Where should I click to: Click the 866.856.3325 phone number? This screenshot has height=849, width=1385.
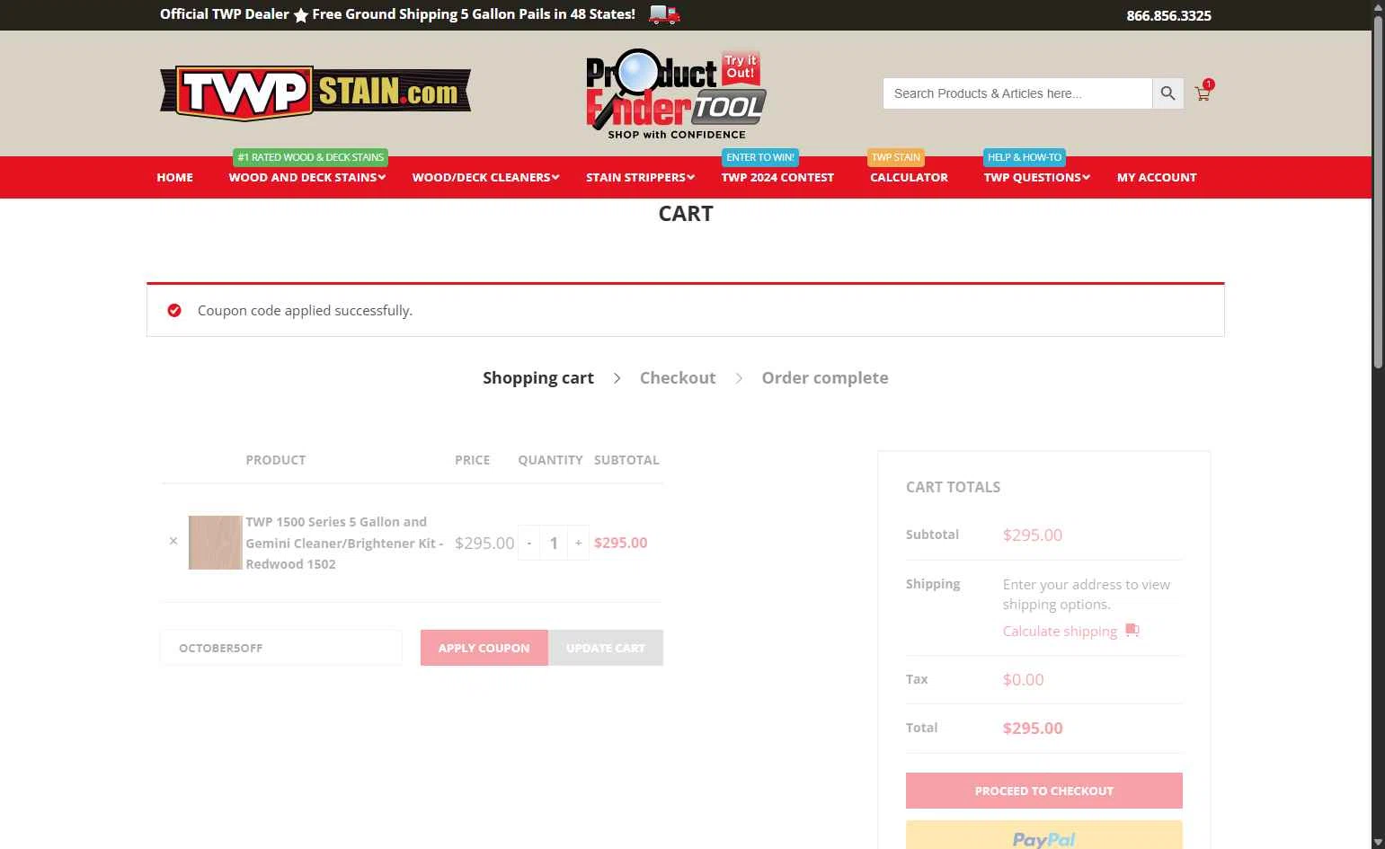(1168, 15)
